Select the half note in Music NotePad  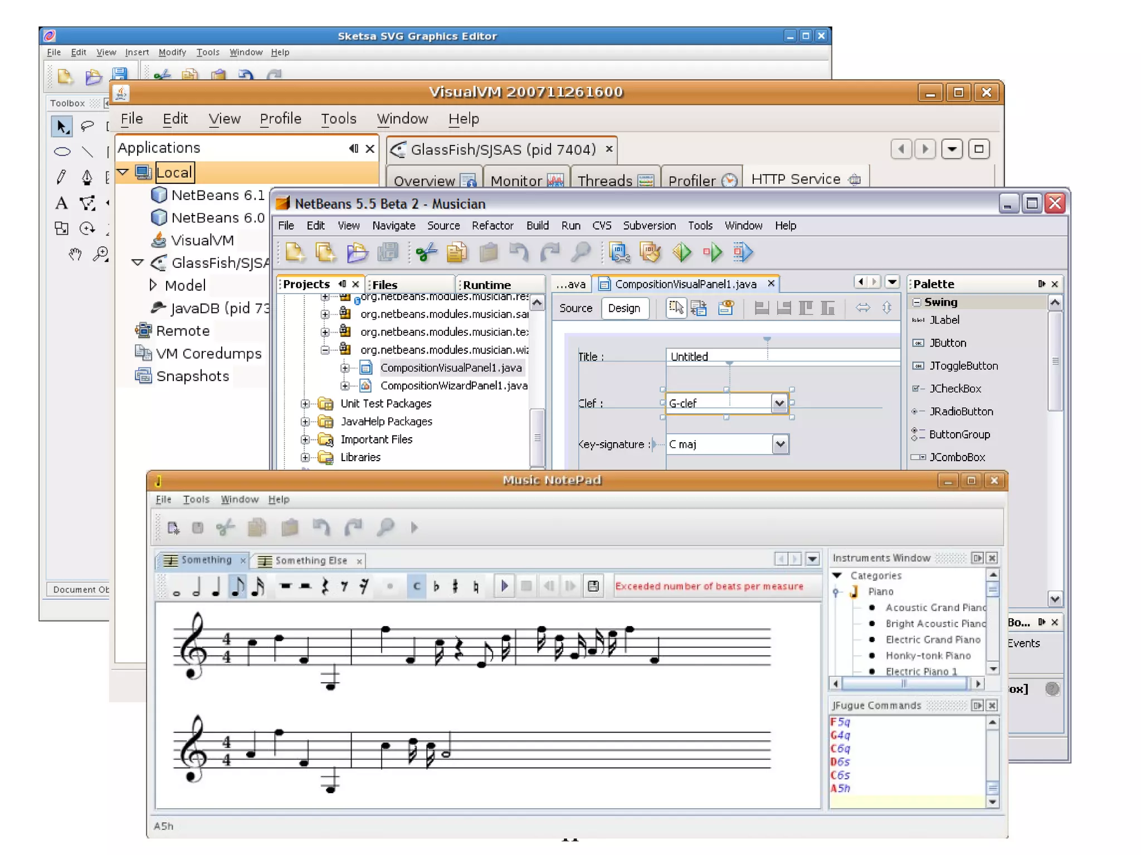pyautogui.click(x=196, y=587)
